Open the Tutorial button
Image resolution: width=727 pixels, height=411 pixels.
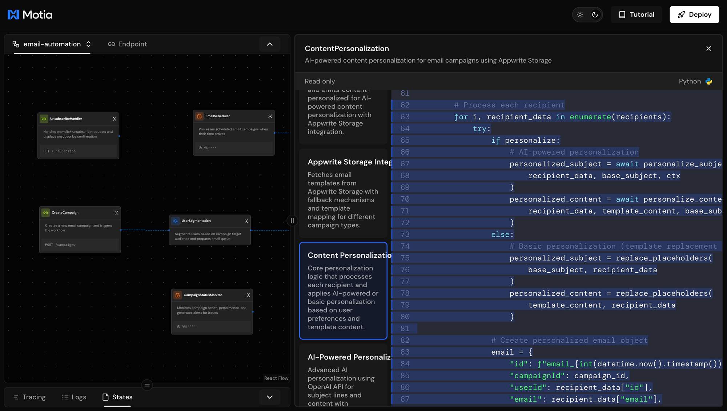coord(636,15)
